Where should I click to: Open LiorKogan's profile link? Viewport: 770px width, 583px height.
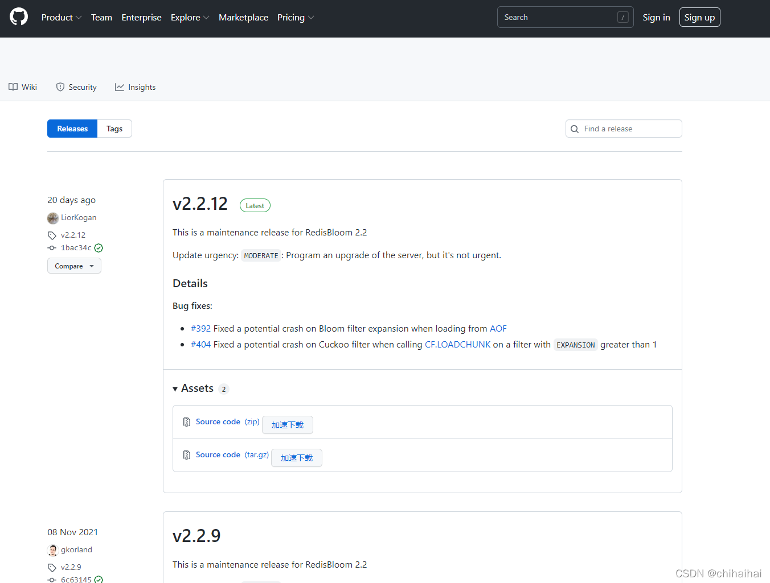79,217
